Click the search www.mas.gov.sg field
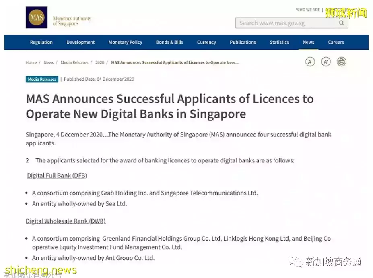Viewport: 373px width, 278px height. tap(286, 23)
